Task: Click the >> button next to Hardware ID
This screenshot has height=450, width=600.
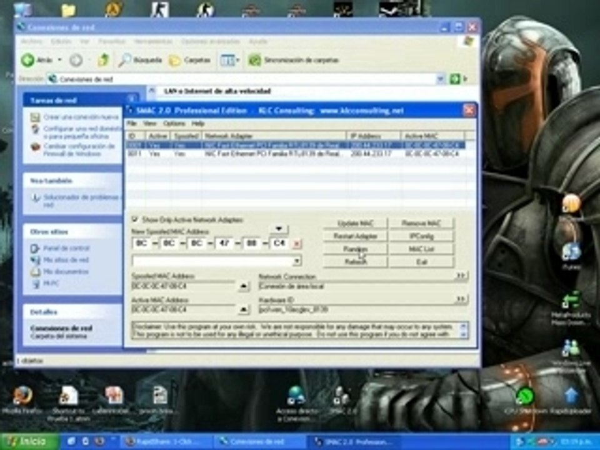Action: [x=461, y=299]
